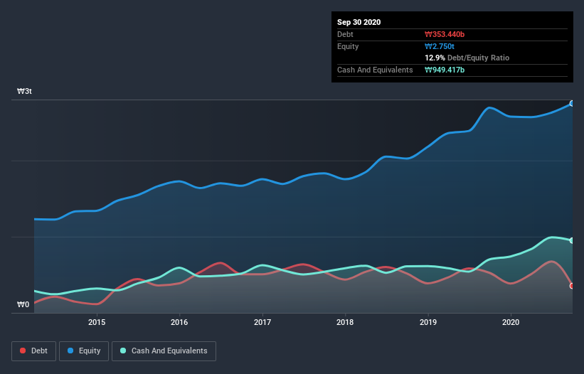
Task: Click the tooltip Cash And Equivalents label
Action: [375, 70]
